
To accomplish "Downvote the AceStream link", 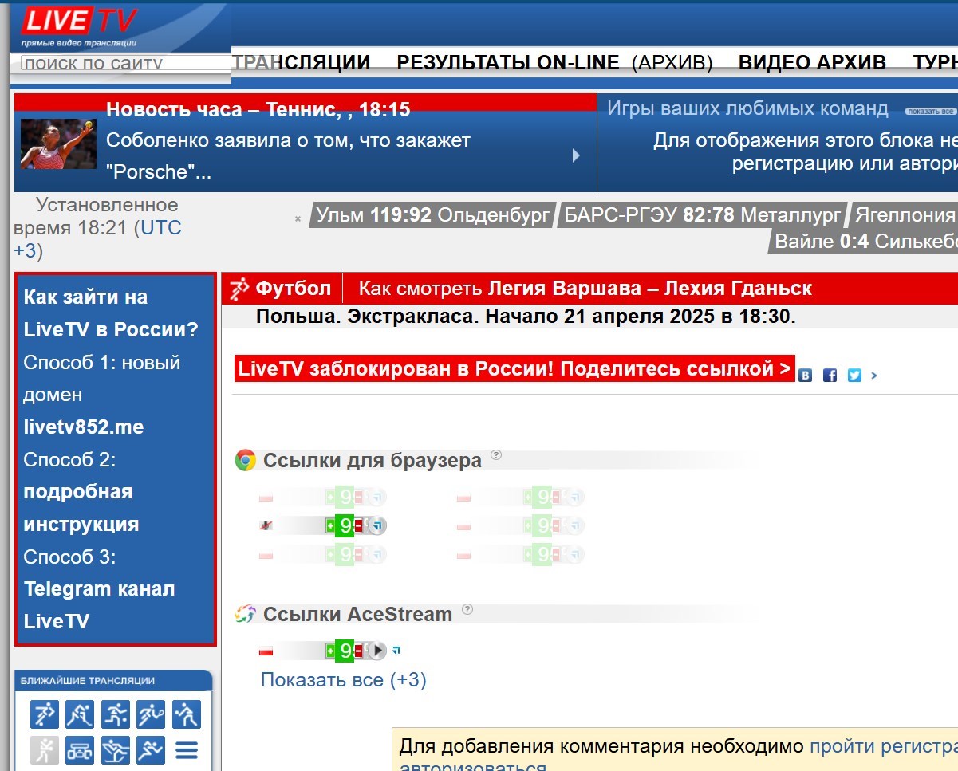I will click(359, 651).
